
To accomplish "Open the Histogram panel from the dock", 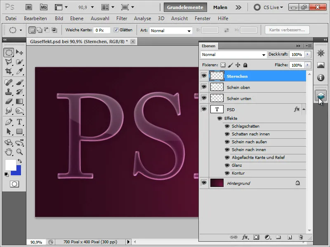I will coord(321,65).
